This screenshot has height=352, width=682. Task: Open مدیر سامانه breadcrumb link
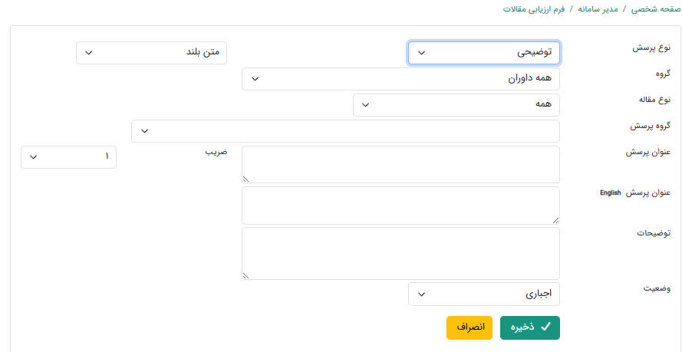tap(596, 9)
